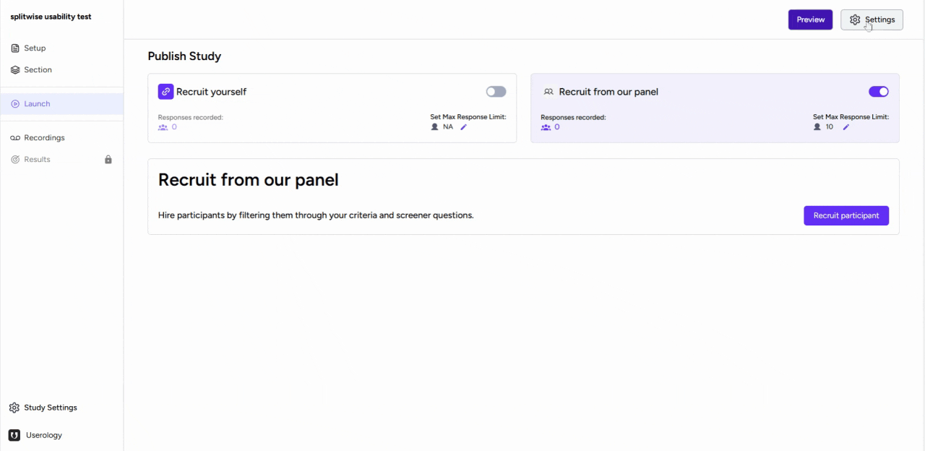Select the Launch play icon

click(14, 103)
